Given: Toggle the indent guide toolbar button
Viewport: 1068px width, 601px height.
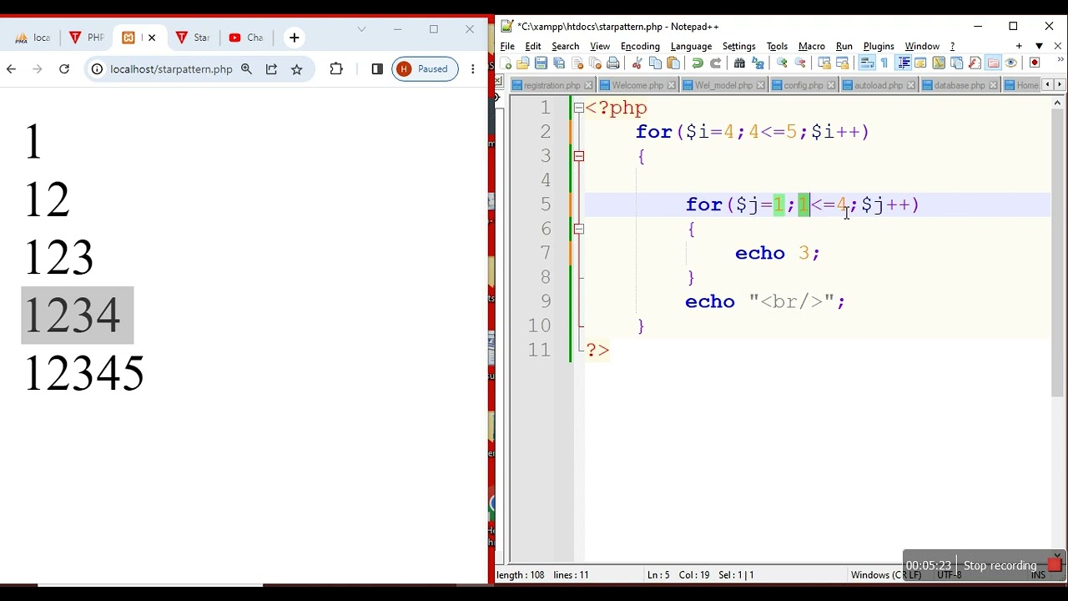Looking at the screenshot, I should 903,63.
